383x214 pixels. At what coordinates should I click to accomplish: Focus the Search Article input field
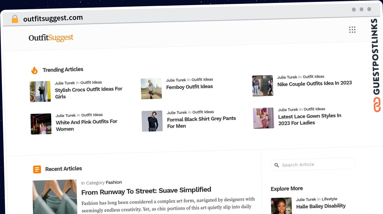[313, 164]
